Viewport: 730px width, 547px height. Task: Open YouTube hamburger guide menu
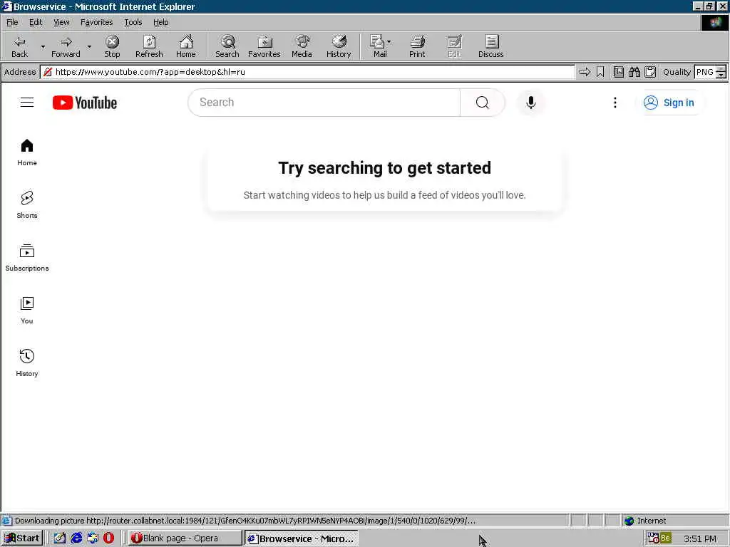click(x=27, y=103)
